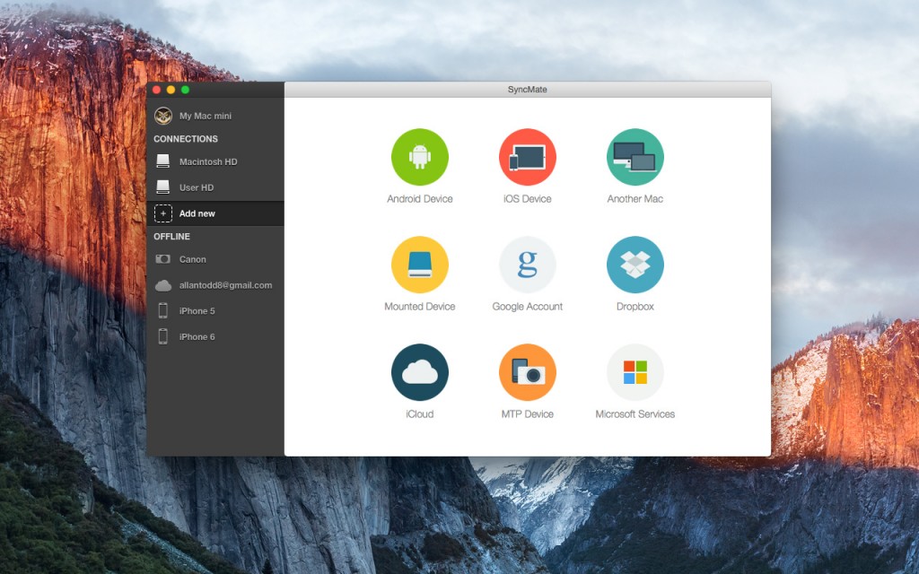
Task: Click Add new in the sidebar
Action: (x=215, y=213)
